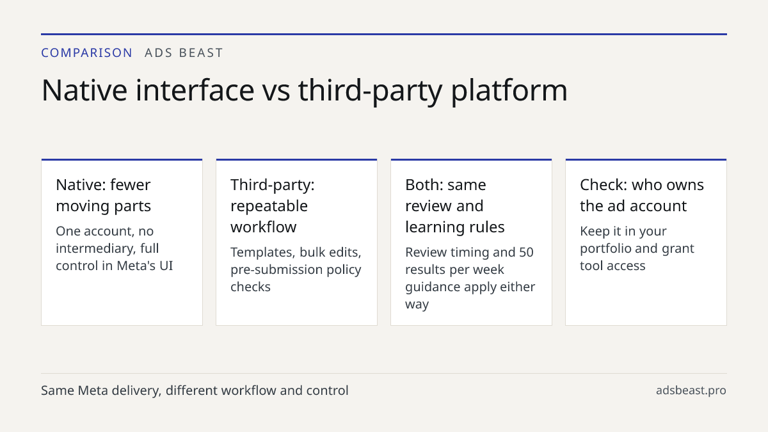Select 'Templates, bulk edits' card text
Image resolution: width=768 pixels, height=432 pixels.
coord(296,269)
